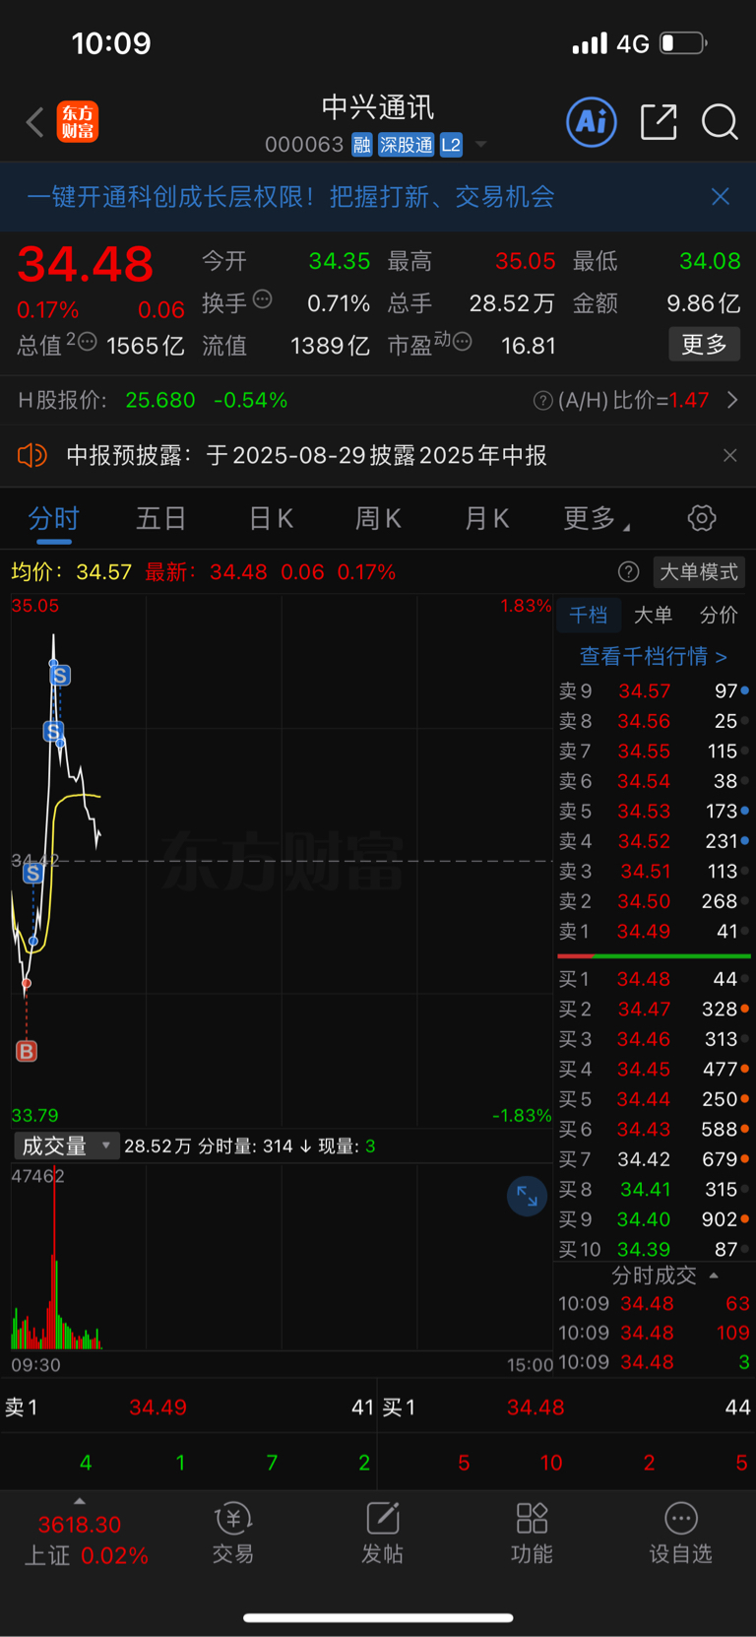Screen dimensions: 756x1637
Task: Tap 买7 34.42 order row
Action: pyautogui.click(x=654, y=1159)
